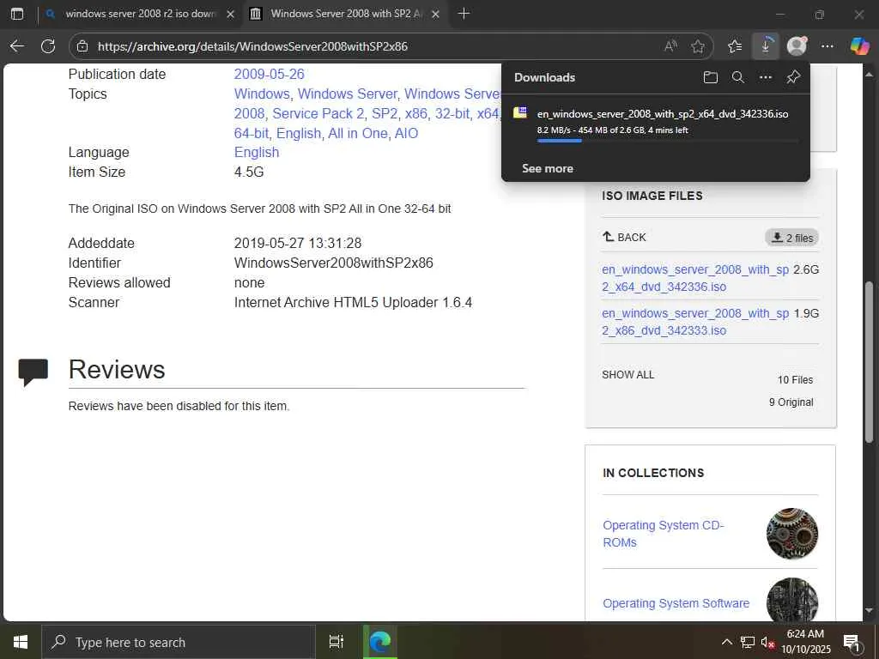Download all via the 2 files button
Image resolution: width=879 pixels, height=659 pixels.
click(791, 238)
